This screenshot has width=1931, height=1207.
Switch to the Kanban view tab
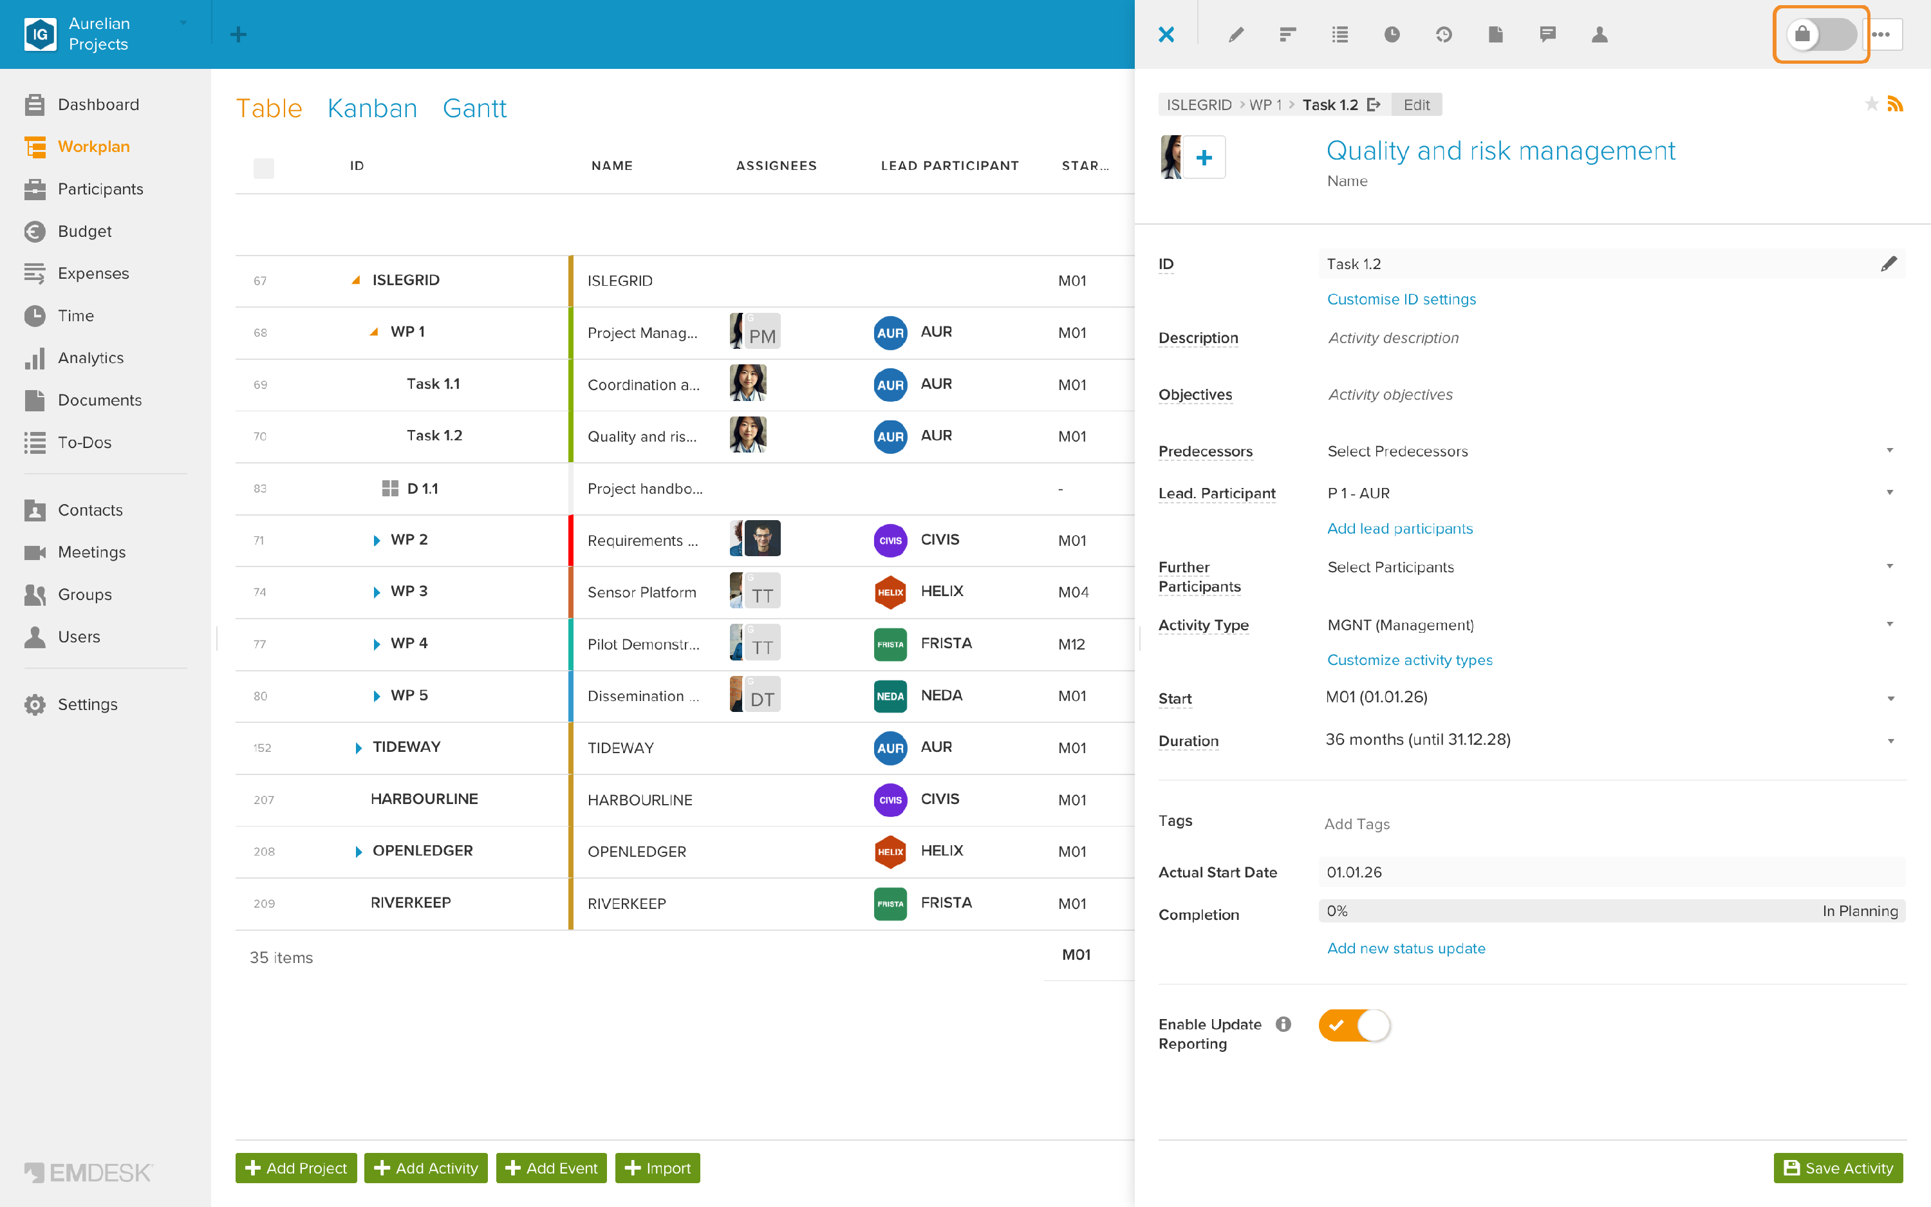372,108
